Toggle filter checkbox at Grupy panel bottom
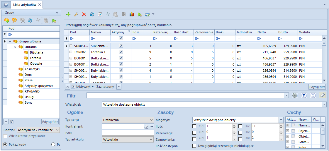This screenshot has height=151, width=329. [12, 121]
